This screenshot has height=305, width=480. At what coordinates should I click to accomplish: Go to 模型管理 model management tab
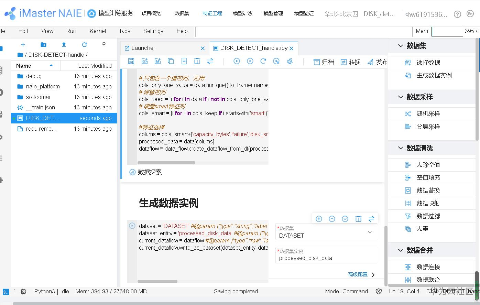[x=273, y=13]
